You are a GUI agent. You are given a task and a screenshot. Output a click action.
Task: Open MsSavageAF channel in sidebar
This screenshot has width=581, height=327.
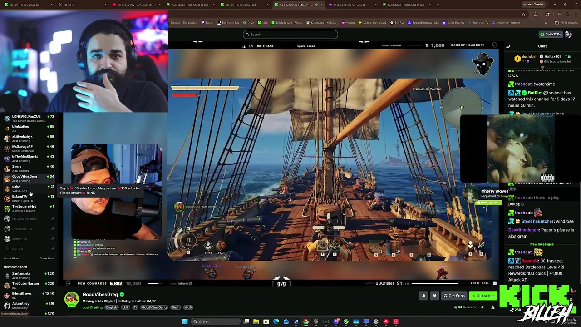click(29, 148)
